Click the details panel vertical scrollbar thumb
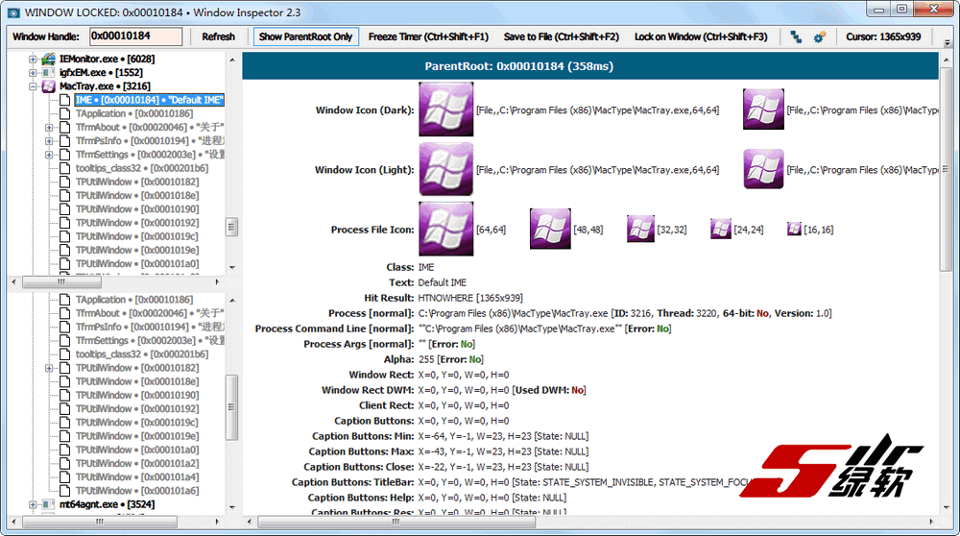This screenshot has height=536, width=960. pos(947,168)
